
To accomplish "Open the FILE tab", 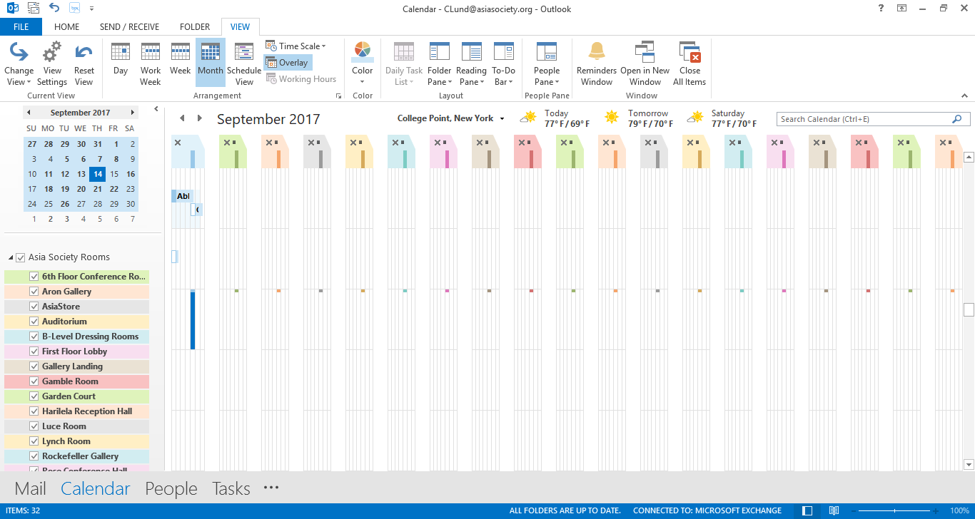I will click(21, 27).
